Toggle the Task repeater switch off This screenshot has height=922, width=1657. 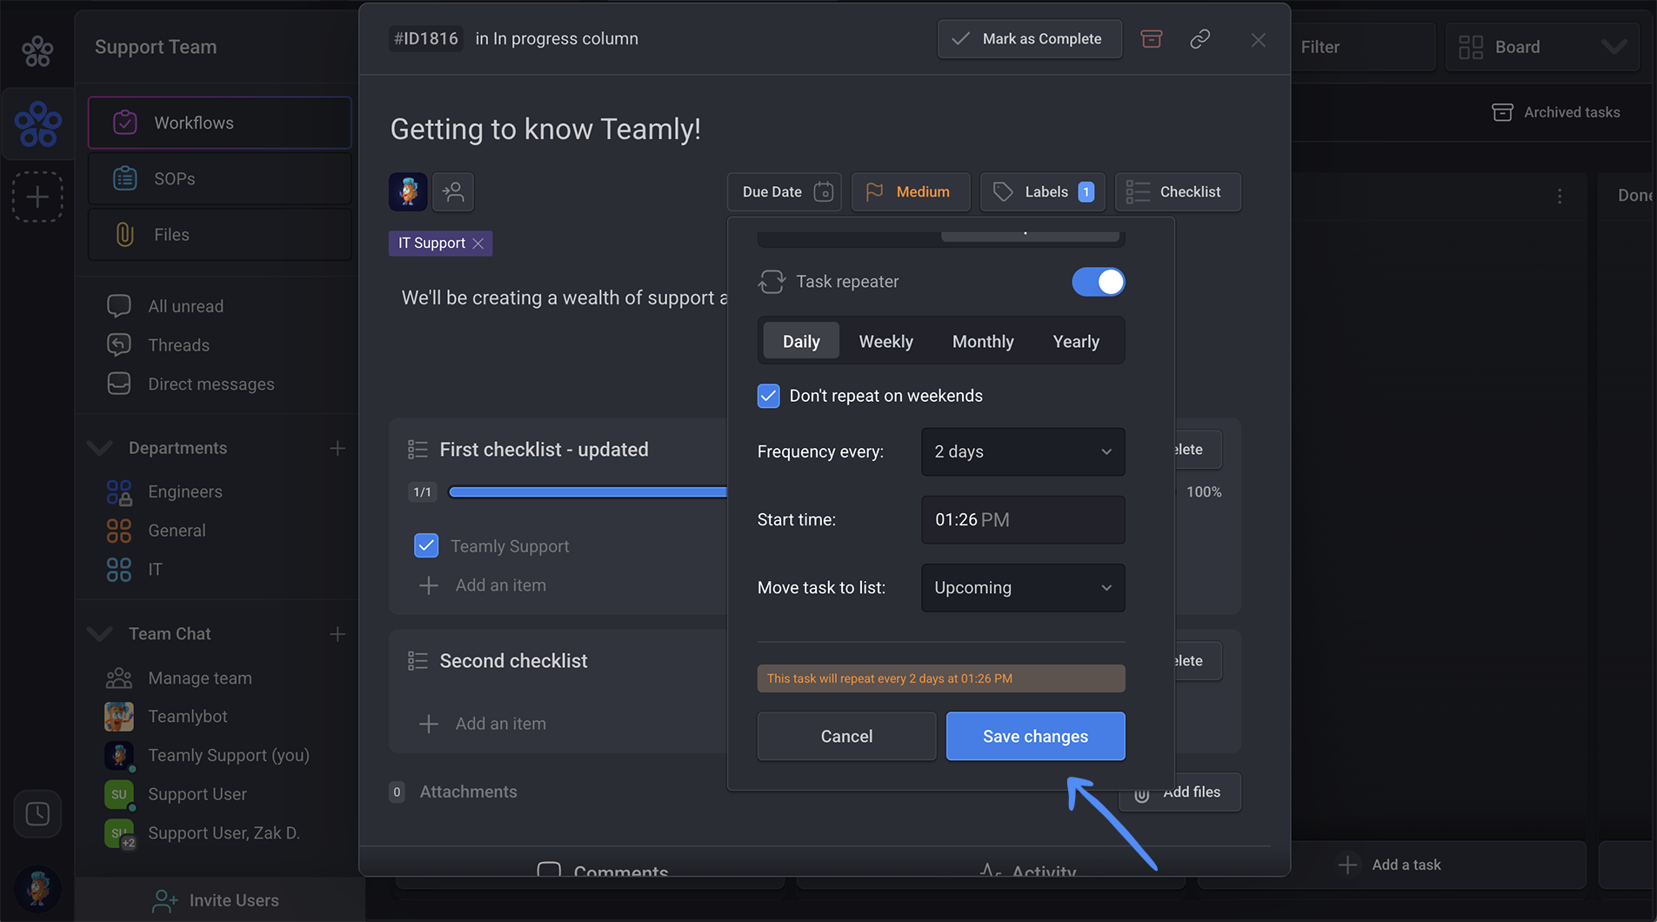point(1098,282)
